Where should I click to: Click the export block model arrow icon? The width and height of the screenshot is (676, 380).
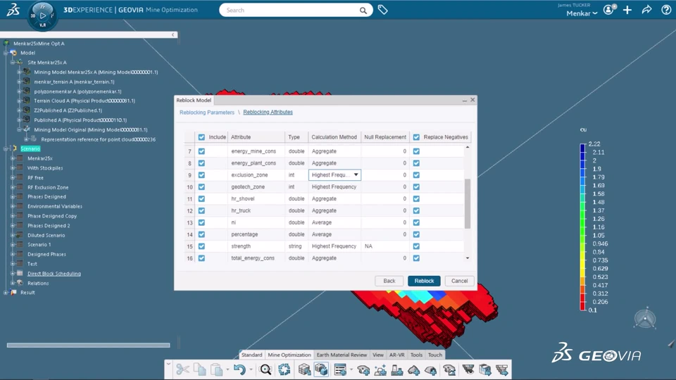(x=485, y=369)
